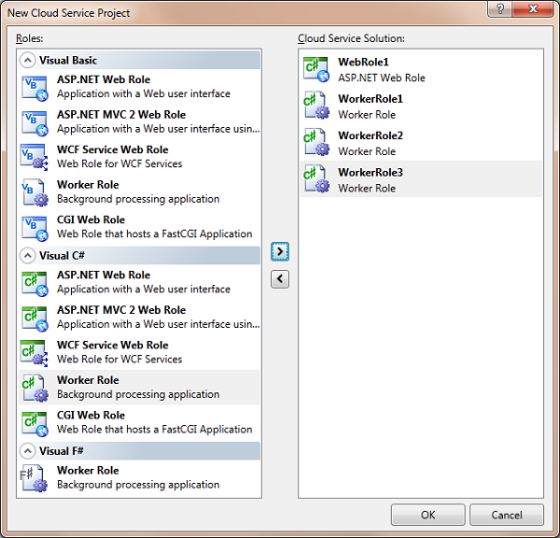Screen dimensions: 560x538
Task: Select the Visual Basic WCF Service Web Role icon
Action: (x=35, y=156)
